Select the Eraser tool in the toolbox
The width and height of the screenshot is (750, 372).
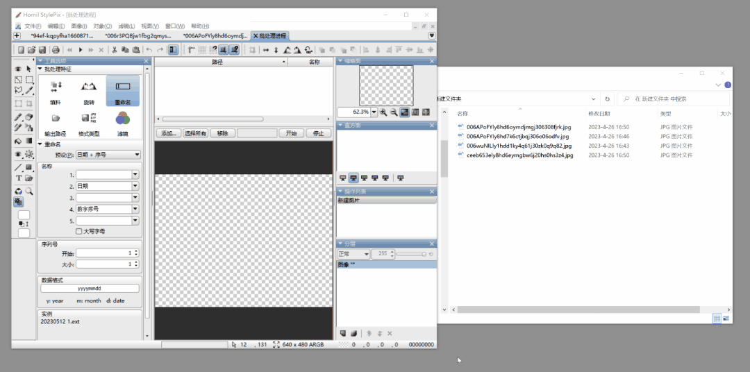tap(28, 117)
